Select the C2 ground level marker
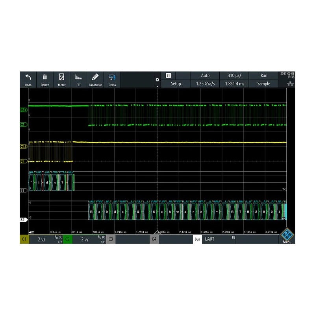 point(24,124)
